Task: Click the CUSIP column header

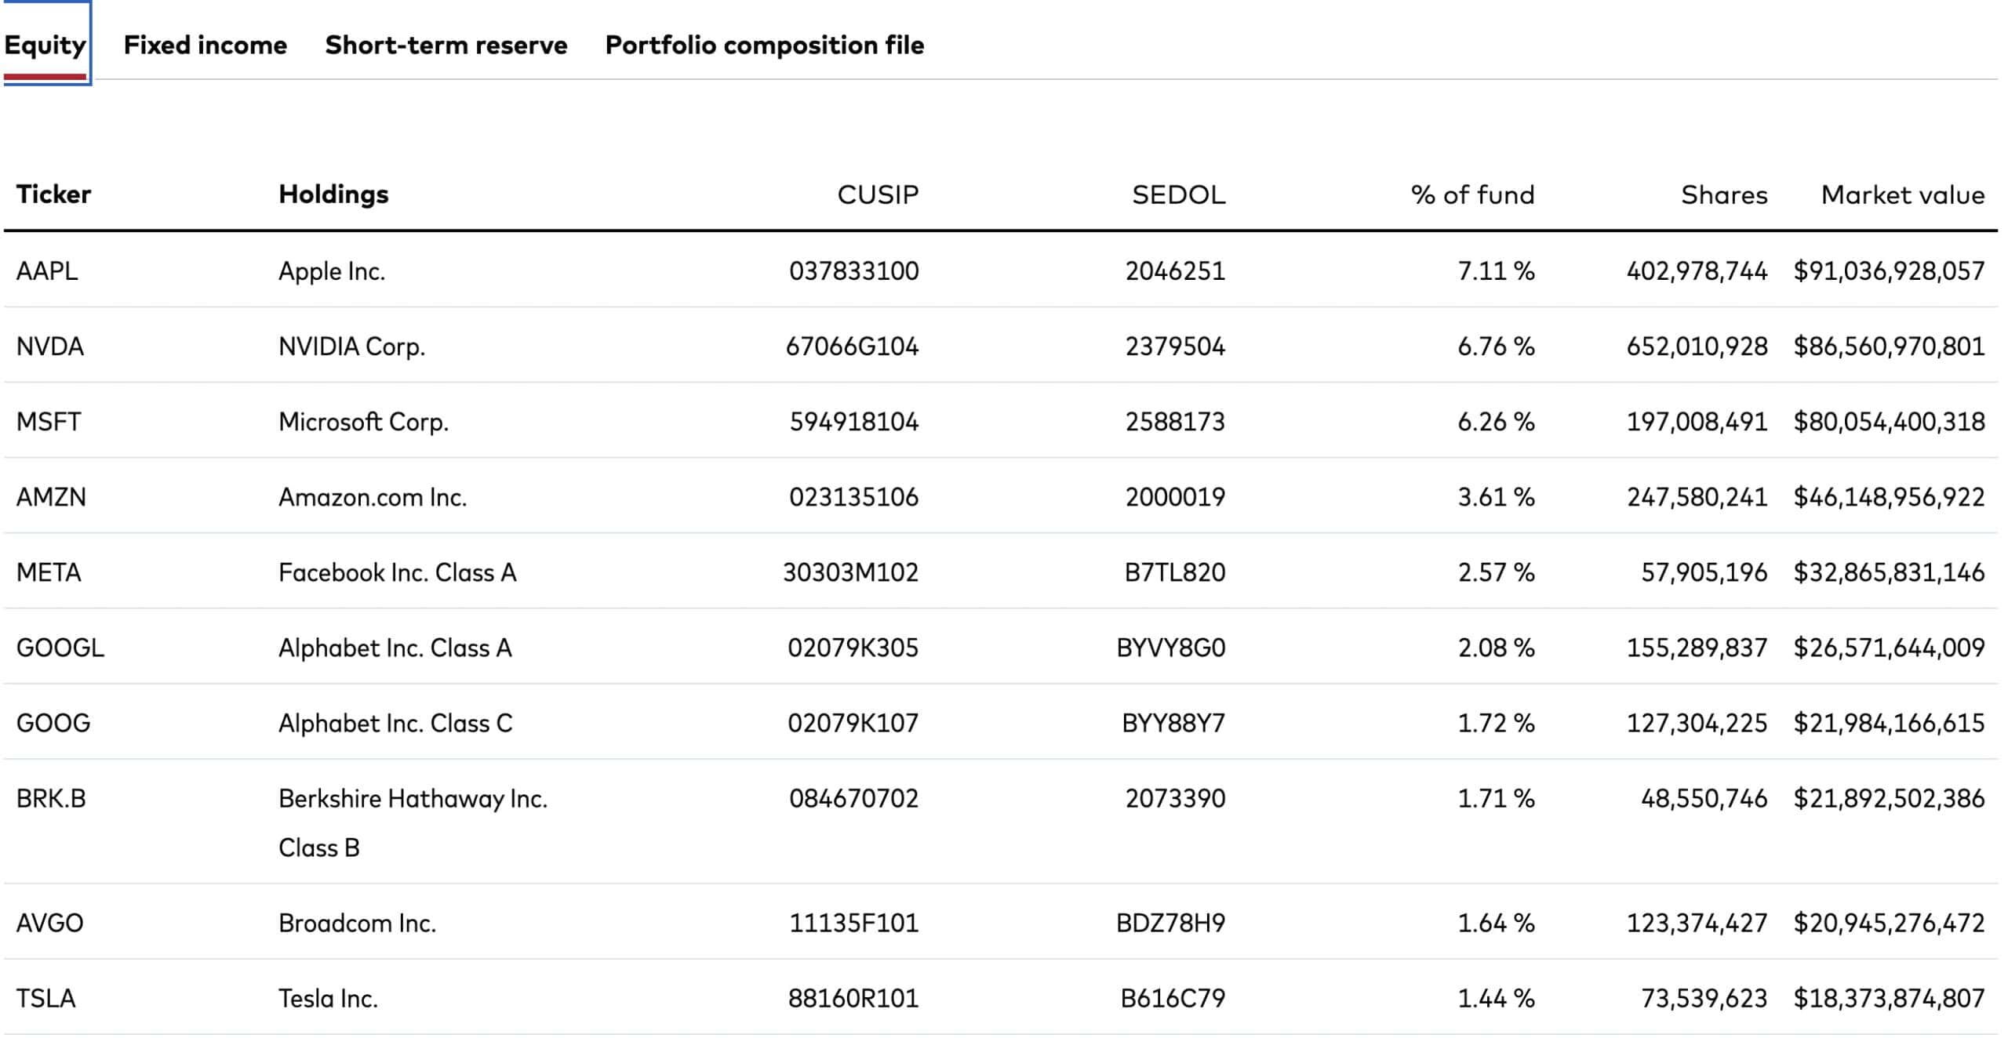Action: (877, 194)
